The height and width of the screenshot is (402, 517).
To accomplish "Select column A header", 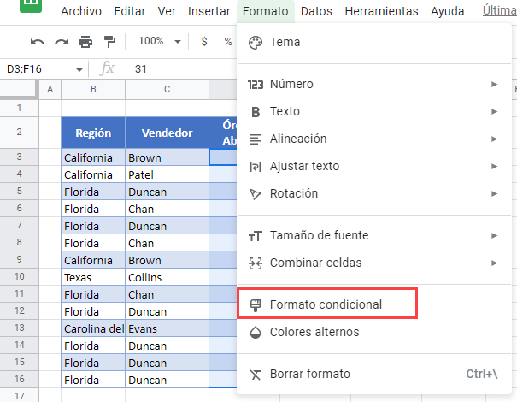I will coord(50,89).
